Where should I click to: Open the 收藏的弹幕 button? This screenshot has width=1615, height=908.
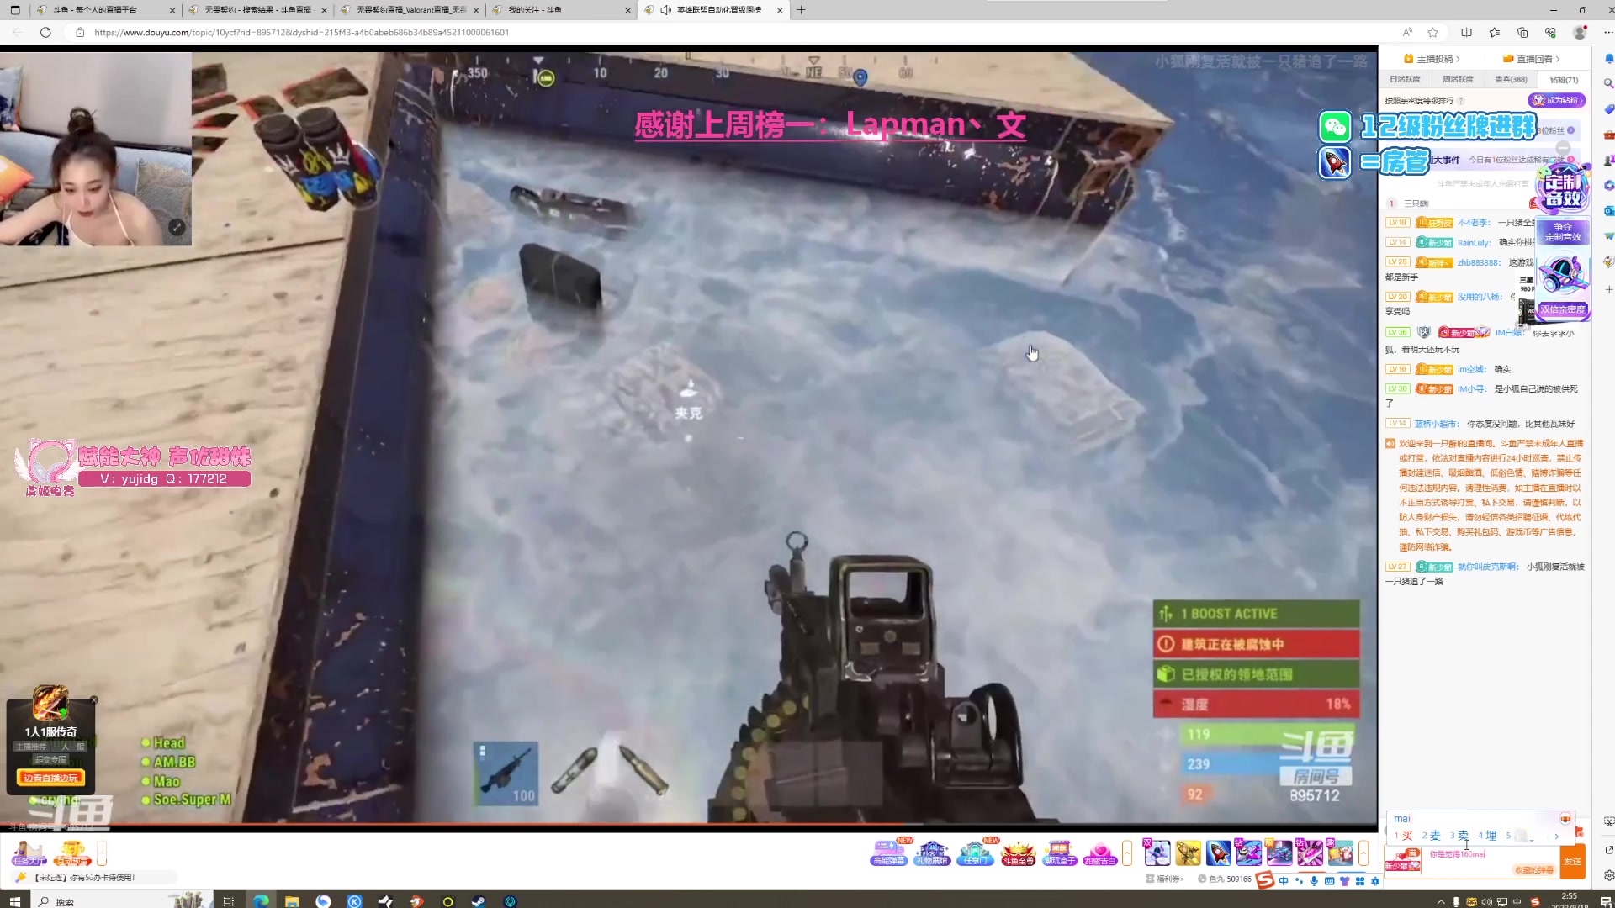1533,870
